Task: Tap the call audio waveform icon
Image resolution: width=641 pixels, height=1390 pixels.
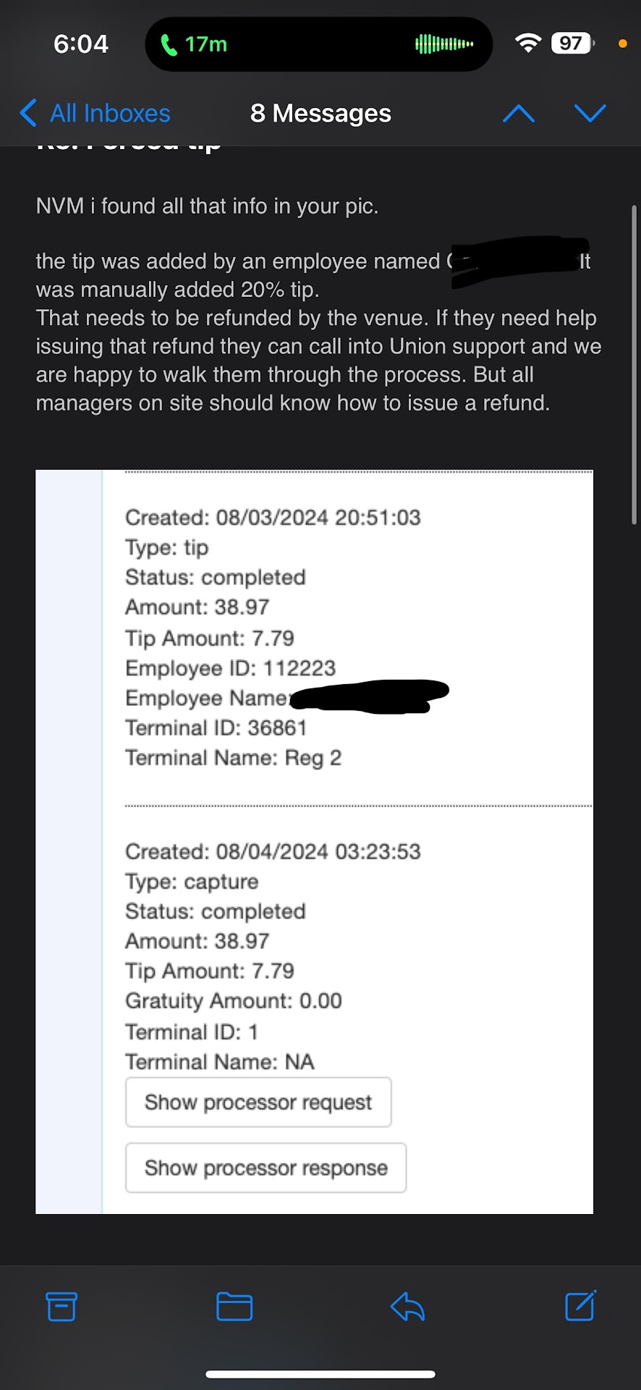Action: pos(444,44)
